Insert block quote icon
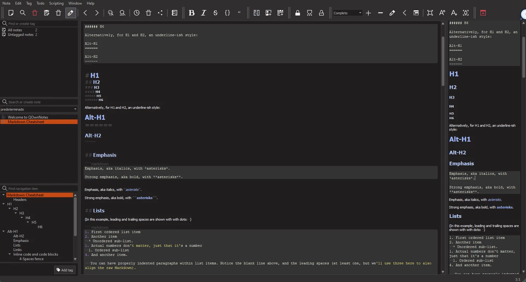The width and height of the screenshot is (526, 282). pos(239,13)
